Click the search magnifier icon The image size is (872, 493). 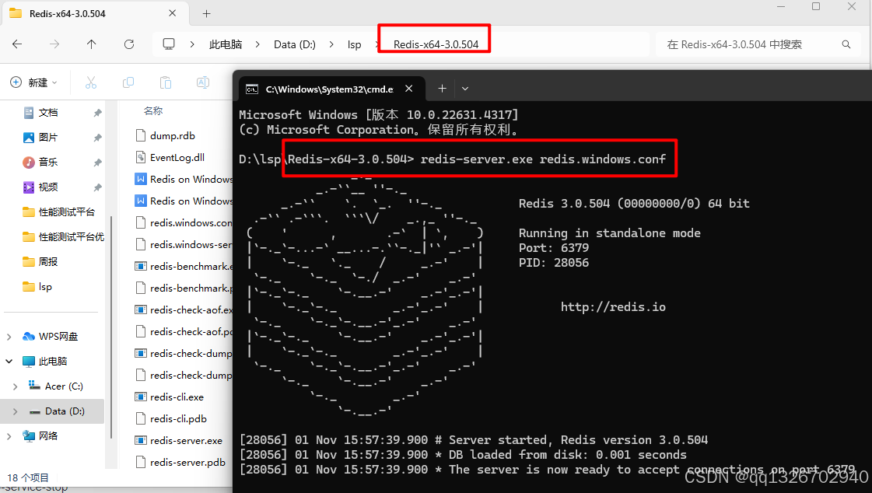click(x=846, y=44)
